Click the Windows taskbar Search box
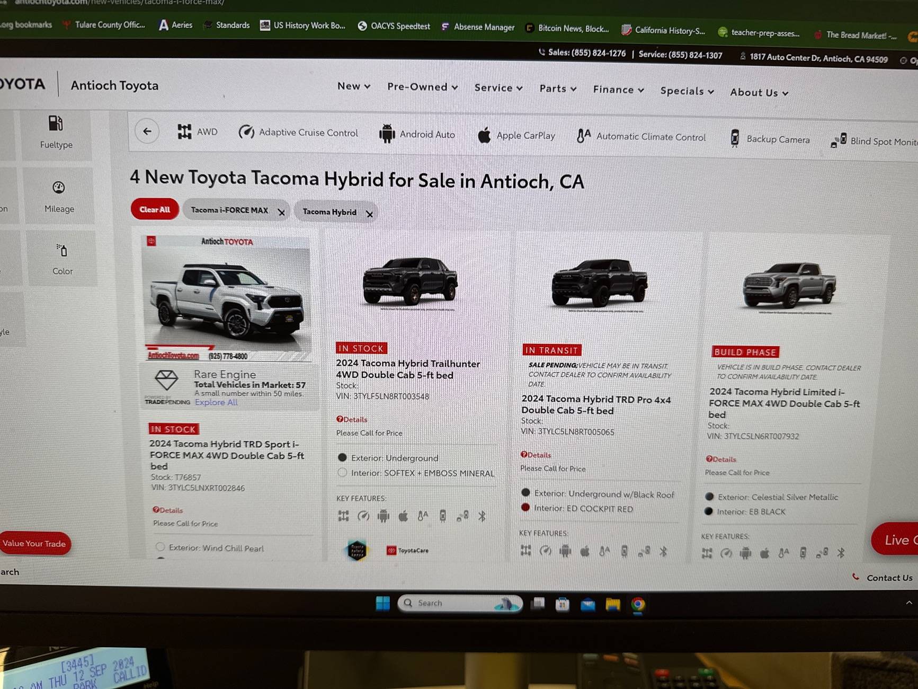The width and height of the screenshot is (918, 689). pos(460,603)
